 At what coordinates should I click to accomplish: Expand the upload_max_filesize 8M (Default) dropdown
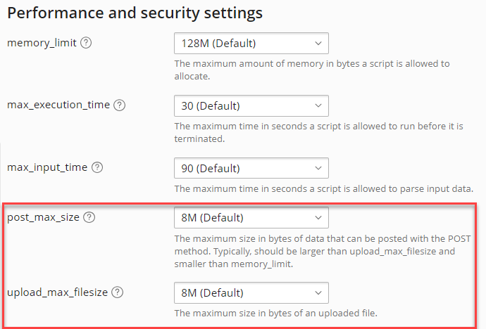(x=251, y=292)
